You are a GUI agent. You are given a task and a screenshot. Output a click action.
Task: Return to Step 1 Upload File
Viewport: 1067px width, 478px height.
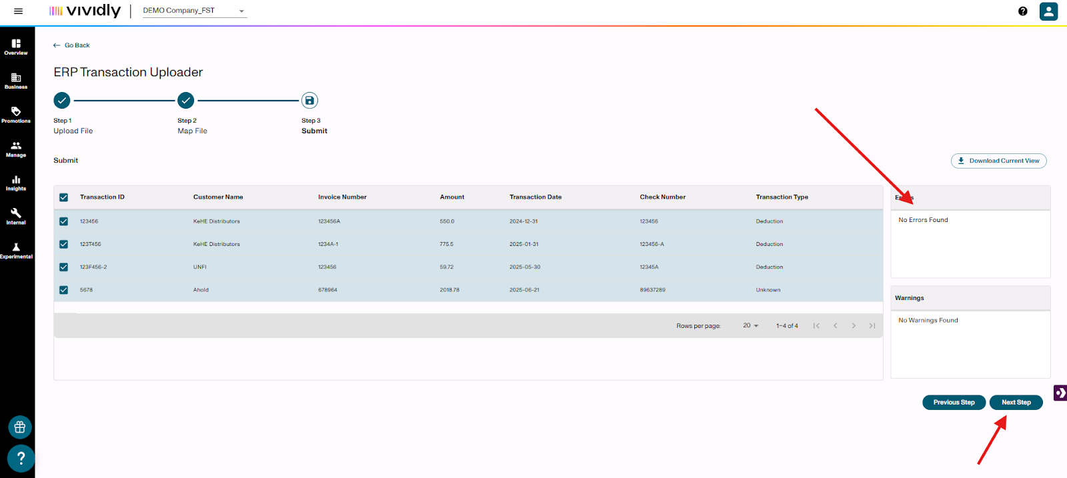pyautogui.click(x=62, y=101)
